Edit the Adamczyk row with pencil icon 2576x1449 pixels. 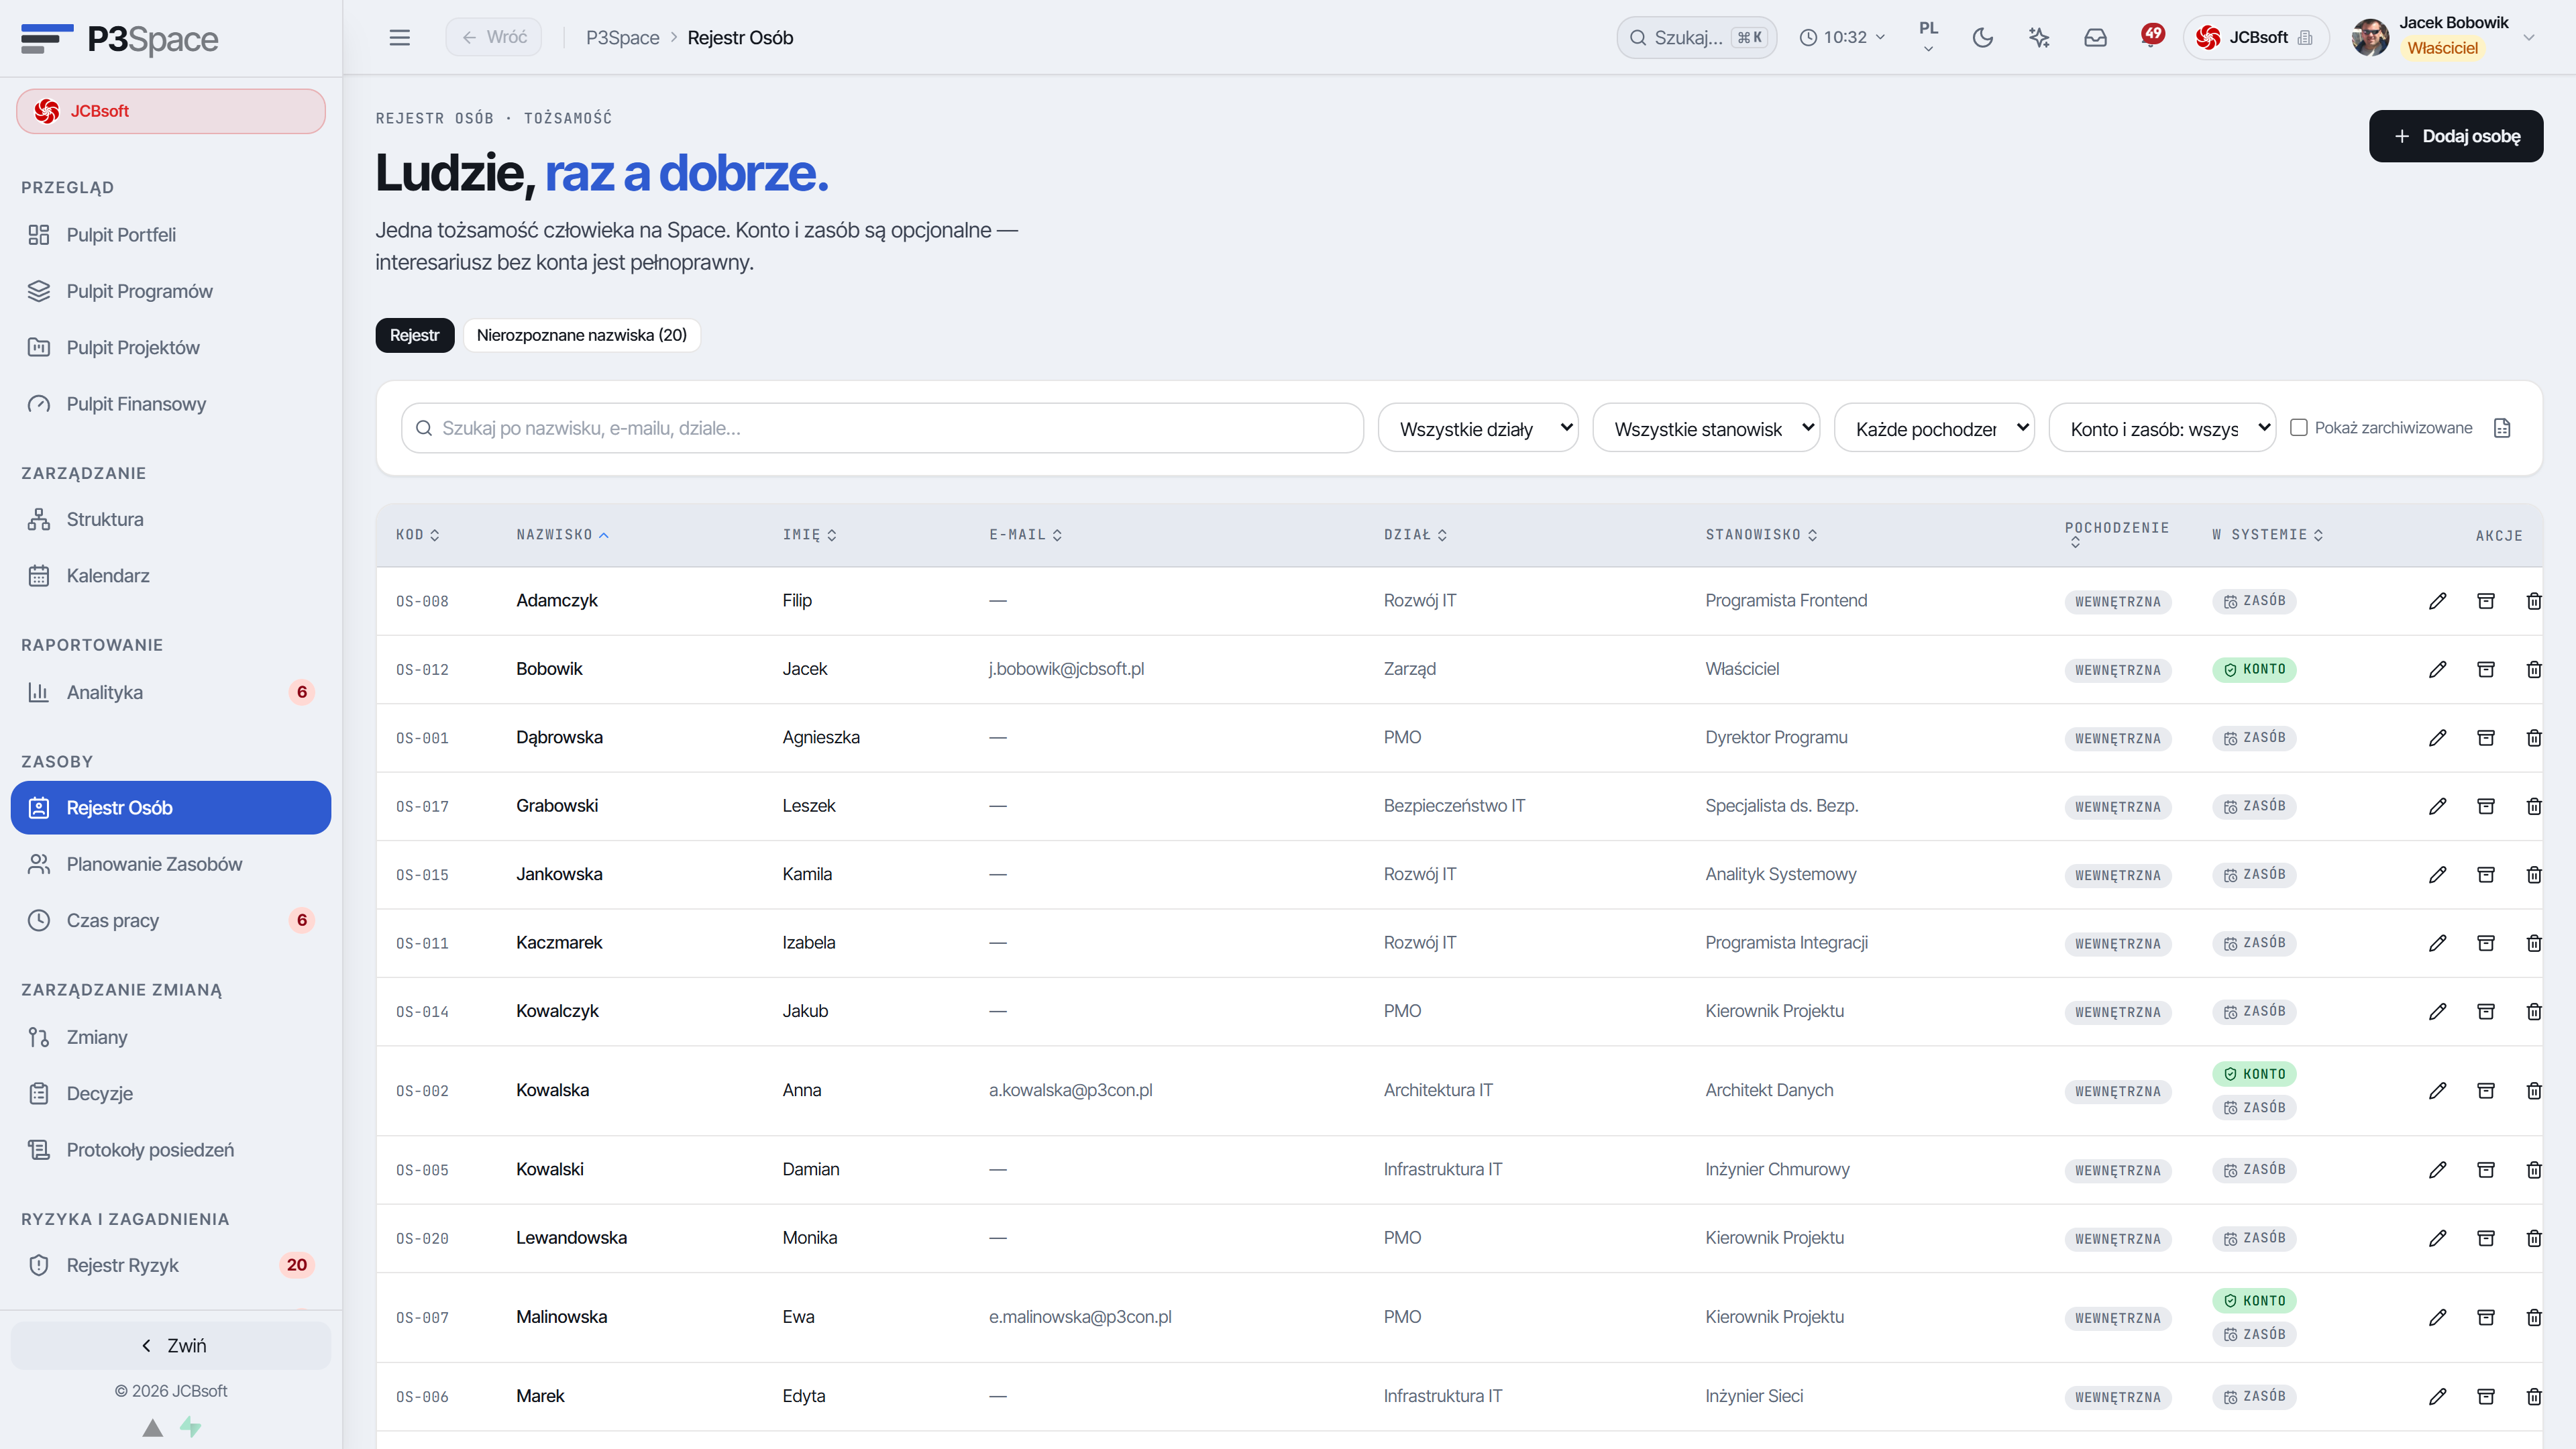pyautogui.click(x=2437, y=601)
